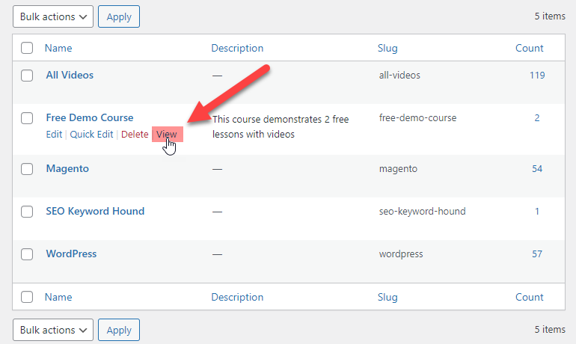Click Delete under Free Demo Course
Screen dimensions: 576x344
pos(135,135)
